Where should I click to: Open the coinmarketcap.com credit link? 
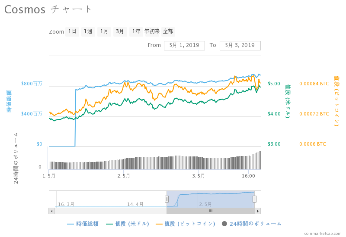(x=323, y=234)
